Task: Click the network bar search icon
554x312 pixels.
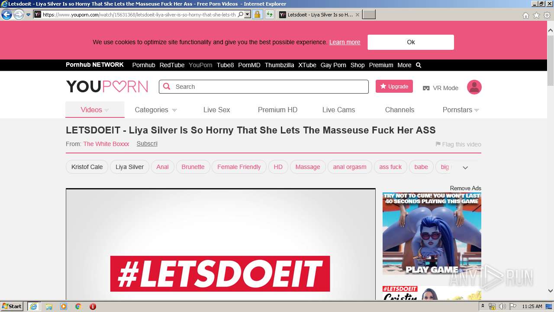Action: click(x=419, y=65)
